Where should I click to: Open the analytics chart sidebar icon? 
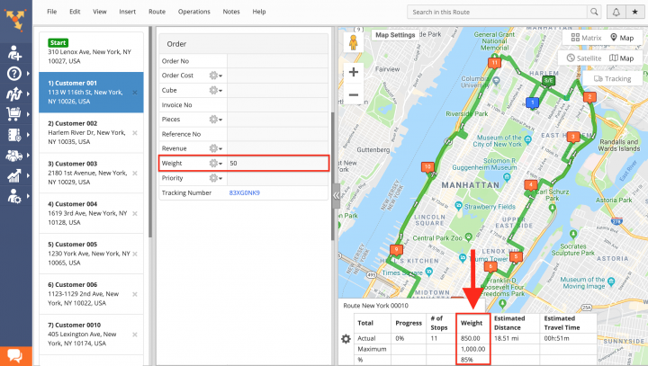pyautogui.click(x=14, y=175)
